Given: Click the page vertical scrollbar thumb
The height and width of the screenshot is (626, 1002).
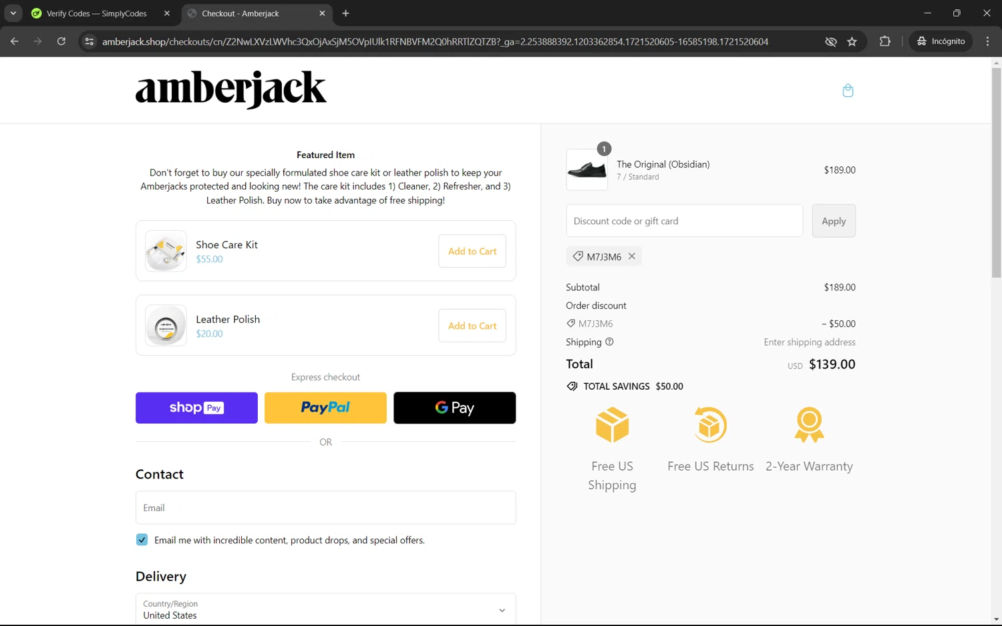Looking at the screenshot, I should tap(996, 172).
